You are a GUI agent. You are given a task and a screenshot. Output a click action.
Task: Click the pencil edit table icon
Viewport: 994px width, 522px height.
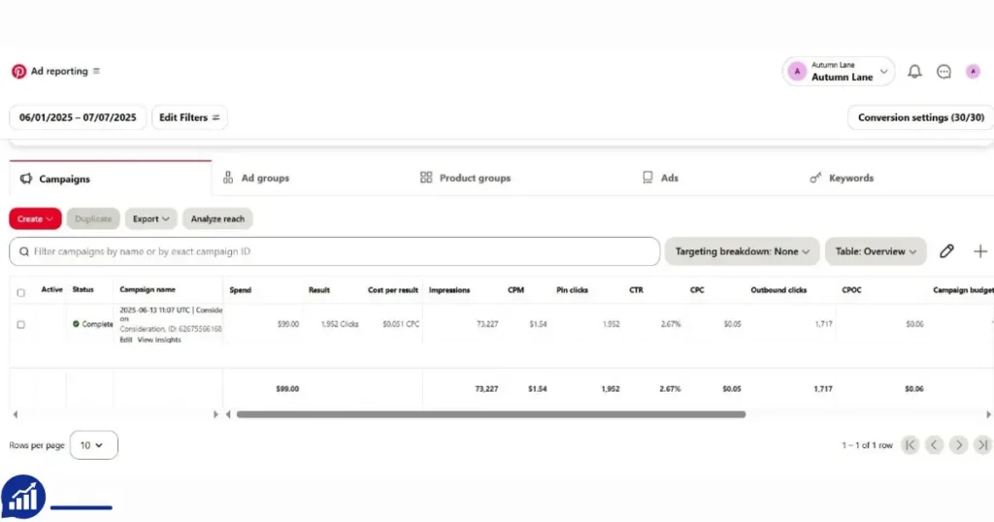(x=946, y=251)
